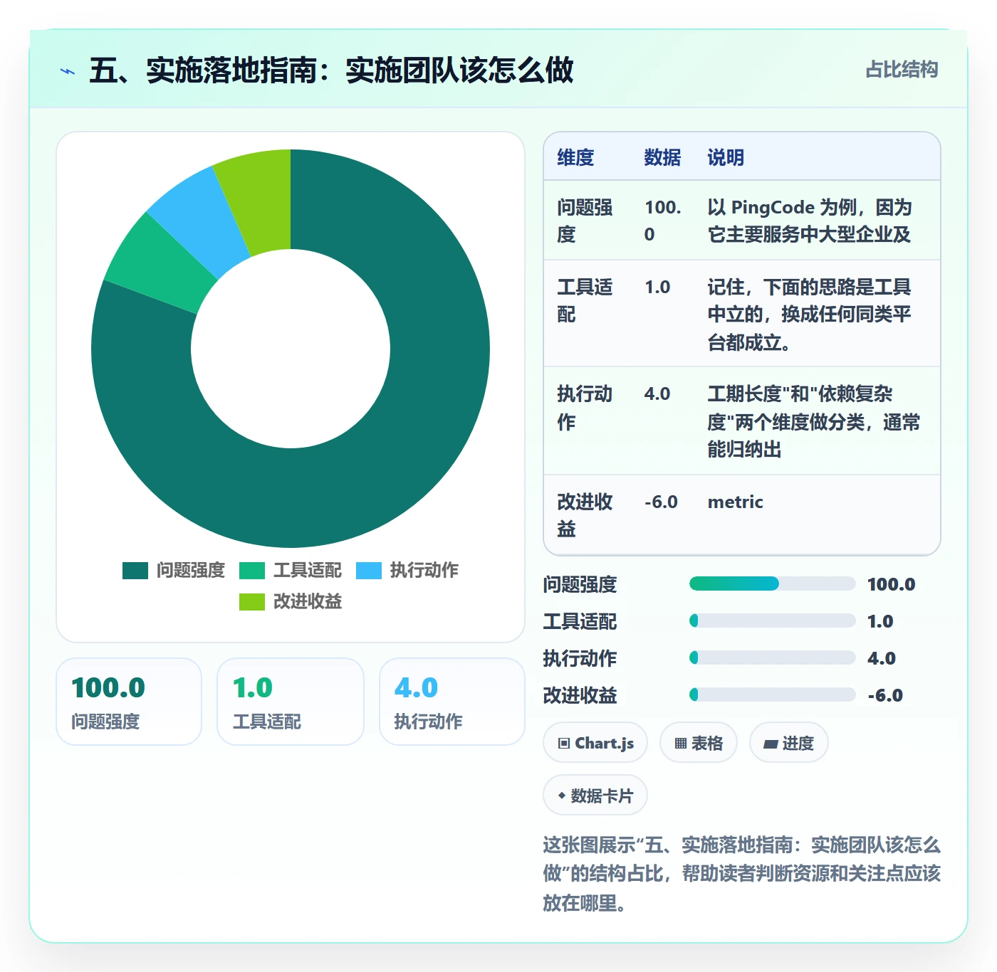This screenshot has width=997, height=972.
Task: Click the Chart.js tag chip
Action: (x=595, y=743)
